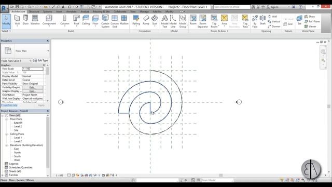
Task: Click the Save icon in quick access toolbar
Action: [17, 7]
